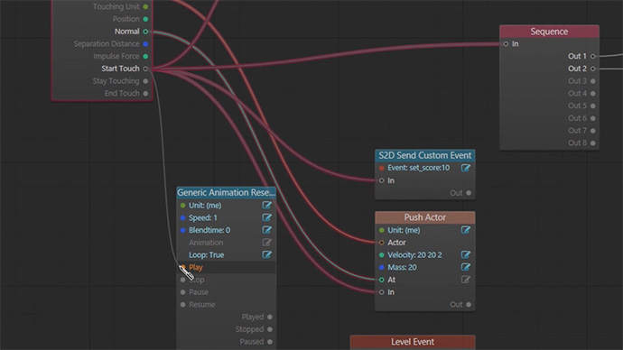Viewport: 623px width, 350px height.
Task: Select the Sequence node title bar
Action: click(549, 32)
